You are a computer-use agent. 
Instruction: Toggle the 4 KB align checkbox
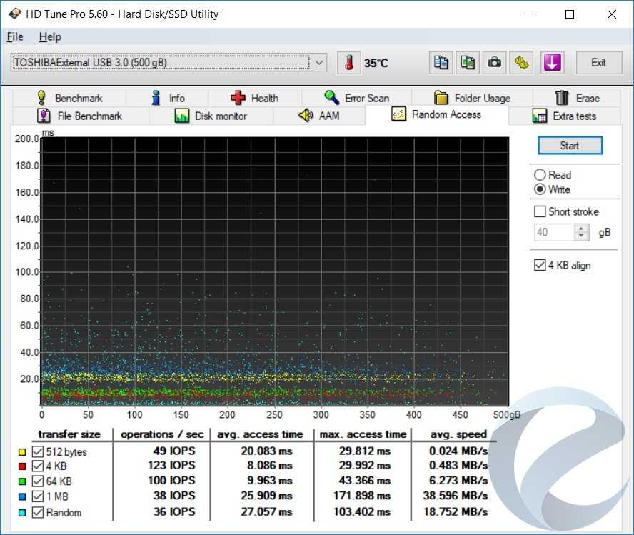(540, 265)
